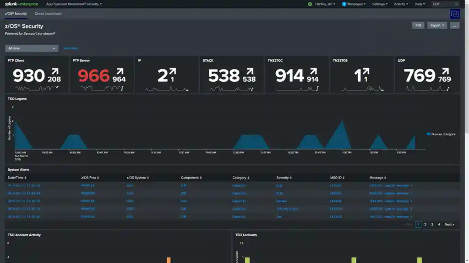Click the first green bar in TSO Lockouts

(x=247, y=260)
